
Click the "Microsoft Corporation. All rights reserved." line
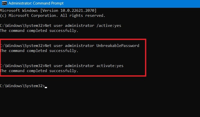57,16
